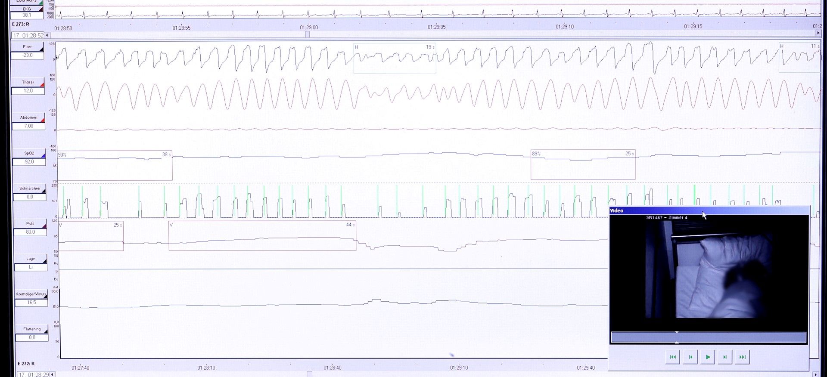Open the Schnarchen channel button
Screen dimensions: 827x377
pos(29,188)
